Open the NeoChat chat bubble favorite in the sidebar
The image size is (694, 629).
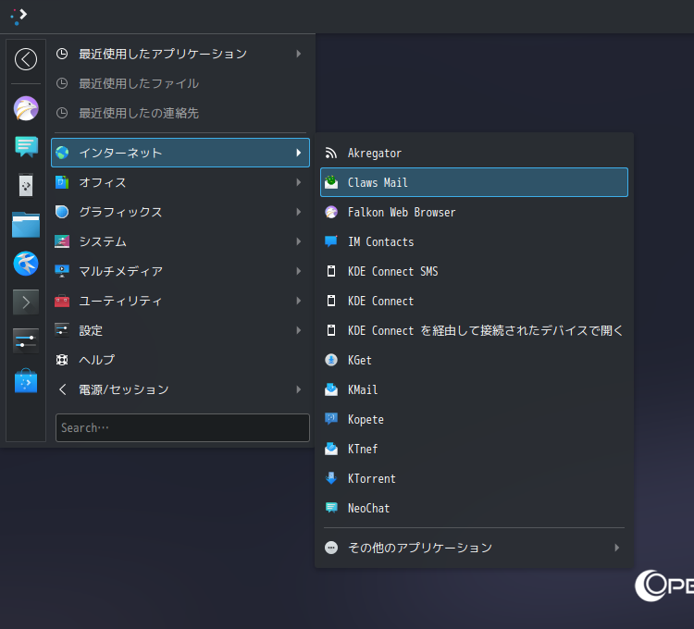[x=26, y=147]
